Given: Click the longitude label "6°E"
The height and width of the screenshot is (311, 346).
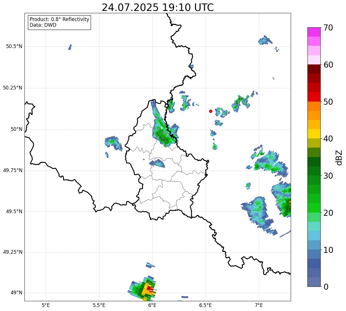Looking at the screenshot, I should [x=152, y=305].
